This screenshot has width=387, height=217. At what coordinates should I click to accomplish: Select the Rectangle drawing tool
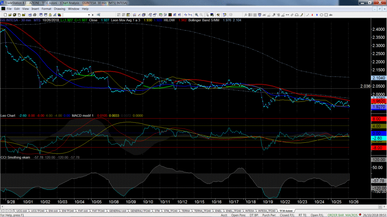(x=326, y=15)
